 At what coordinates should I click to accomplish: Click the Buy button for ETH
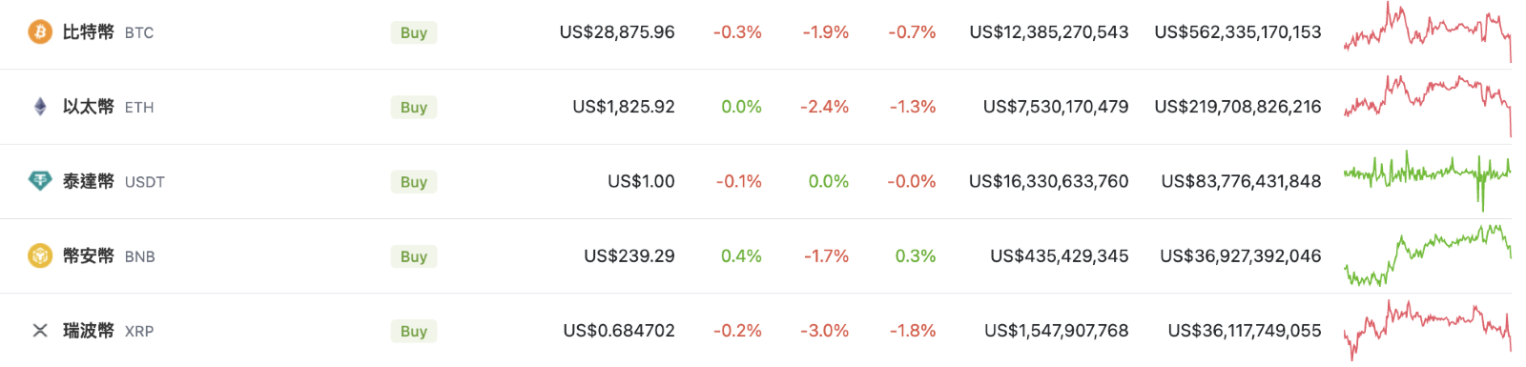click(x=414, y=107)
